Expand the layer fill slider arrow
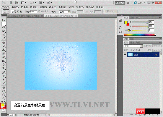The height and width of the screenshot is (117, 163). point(160,50)
